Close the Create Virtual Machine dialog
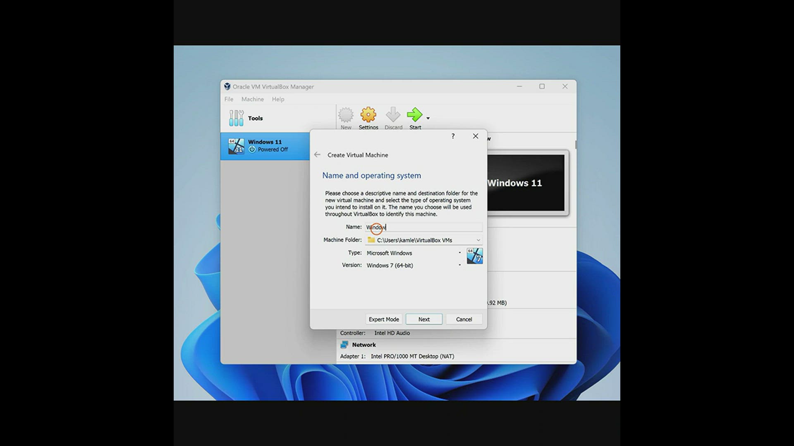 (476, 136)
